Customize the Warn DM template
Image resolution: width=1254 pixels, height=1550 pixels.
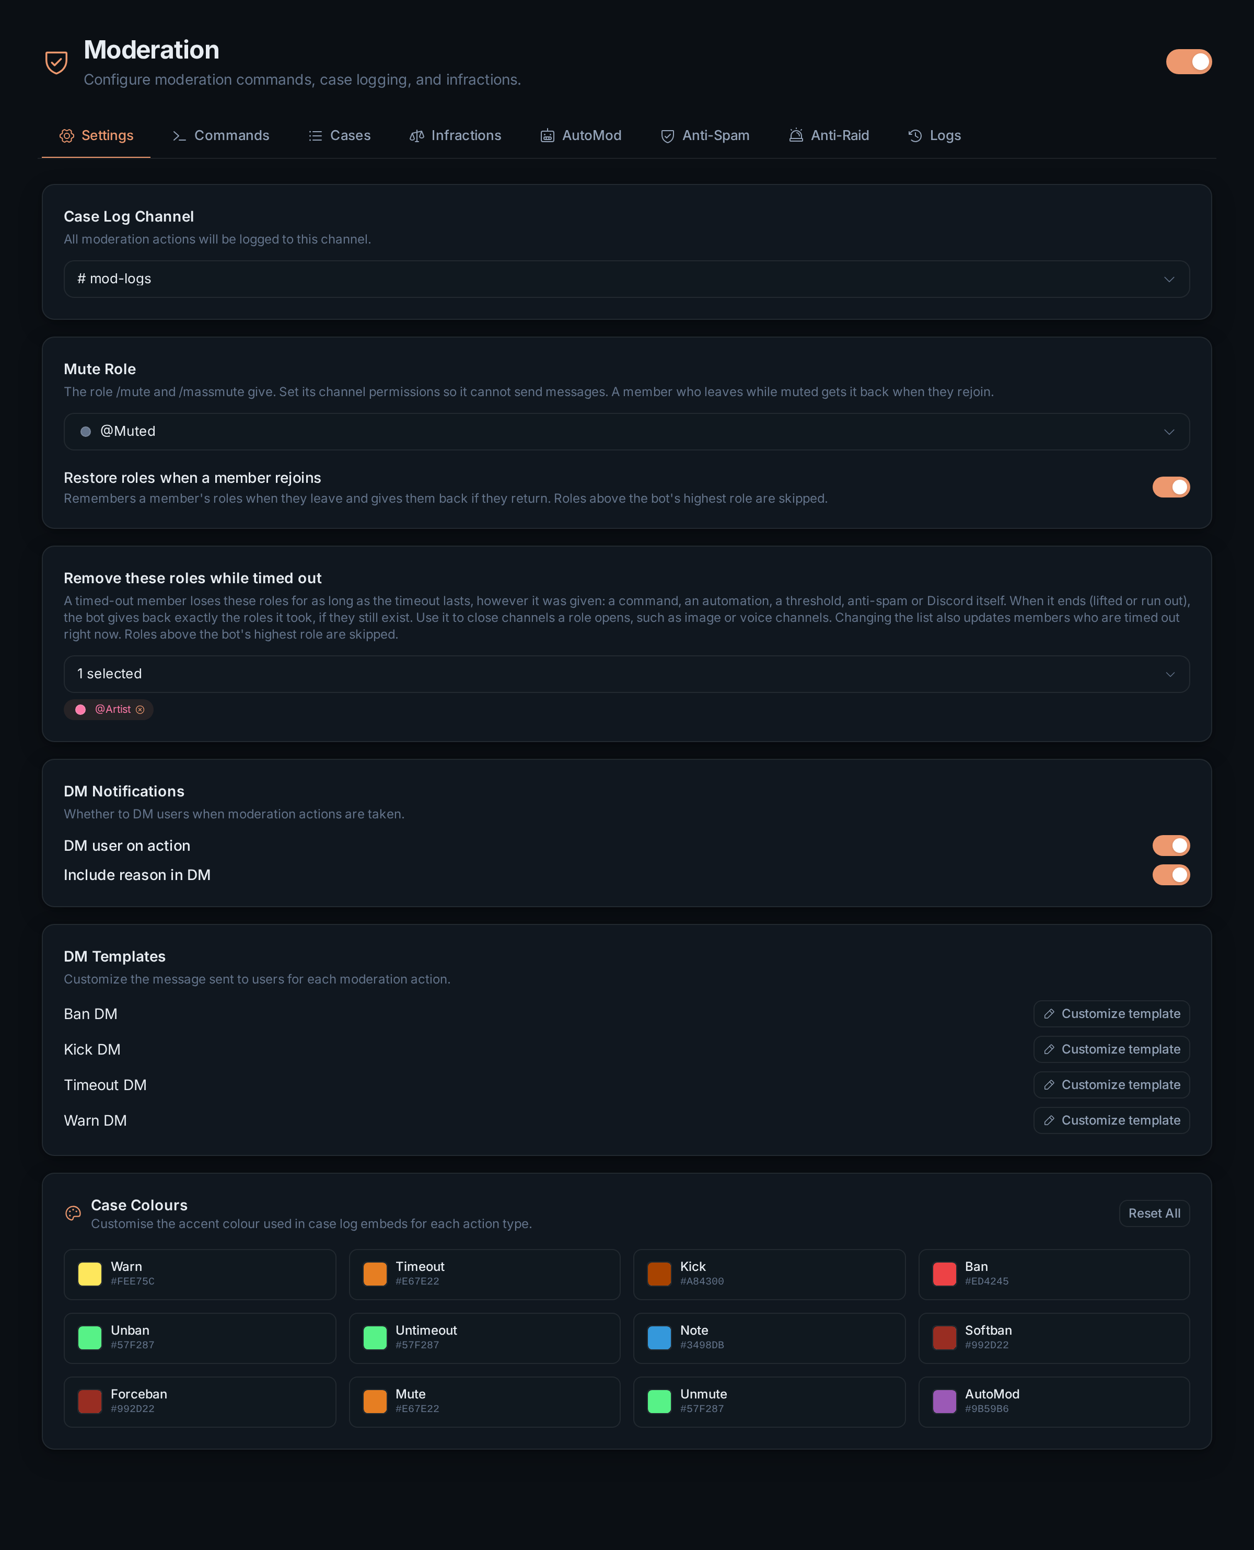point(1111,1120)
